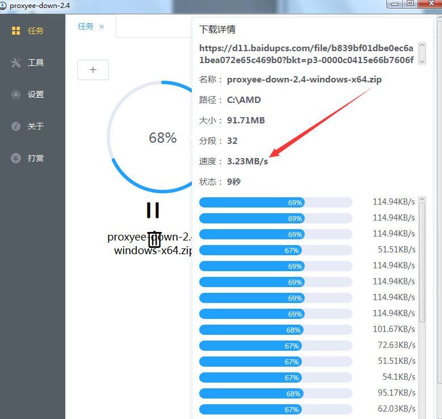Click the proxyee-down app icon in title bar
Image resolution: width=442 pixels, height=419 pixels.
tap(3, 6)
